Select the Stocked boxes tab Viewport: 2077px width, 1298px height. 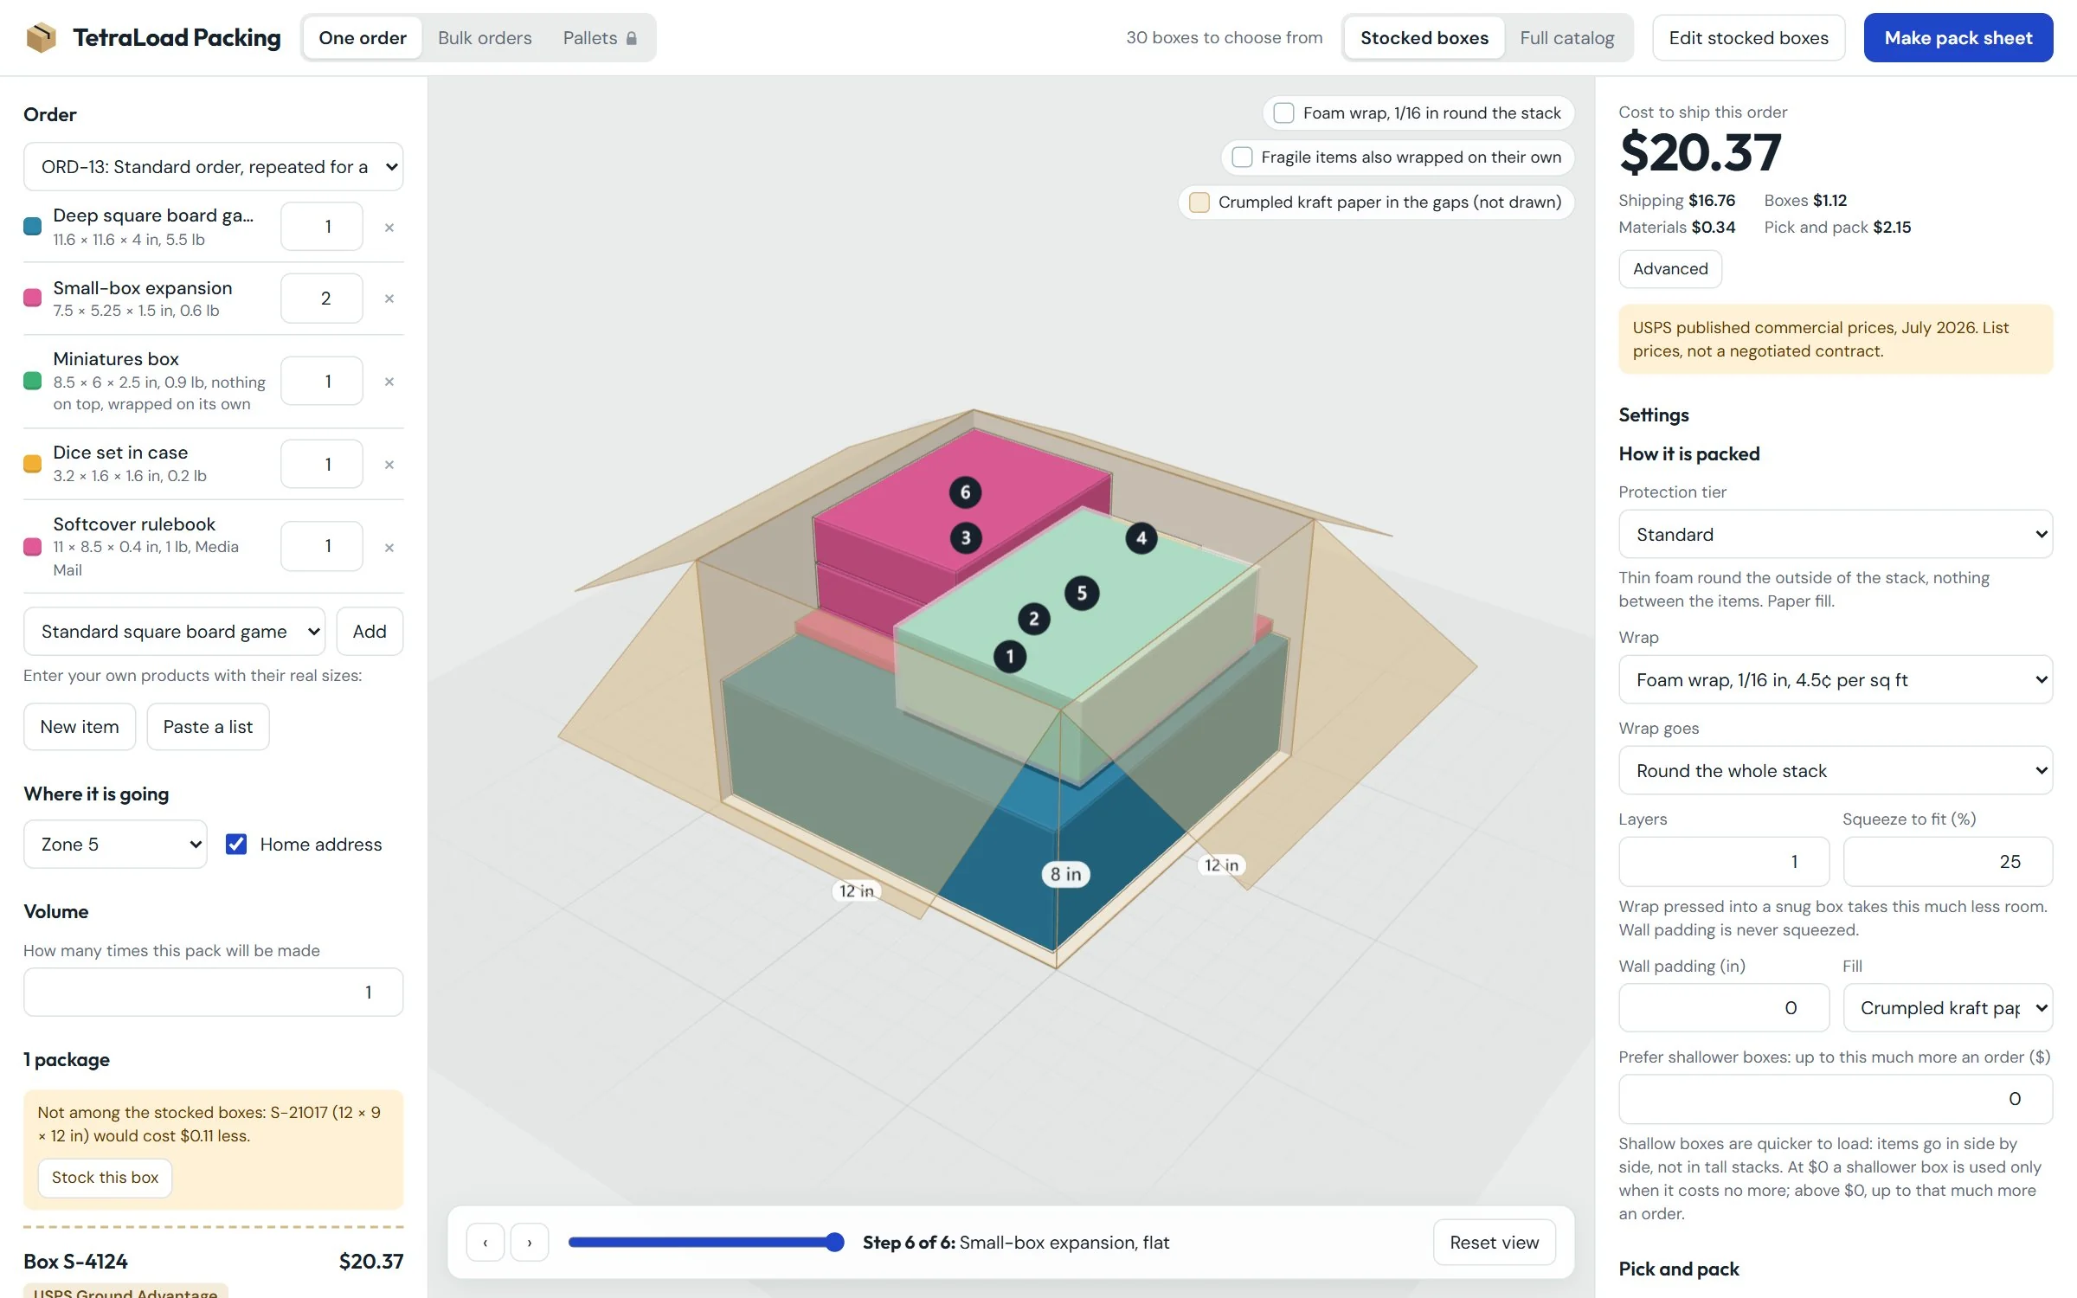pyautogui.click(x=1424, y=38)
